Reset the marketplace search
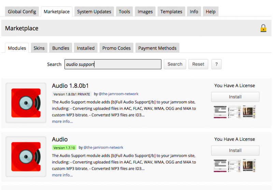 pyautogui.click(x=198, y=64)
